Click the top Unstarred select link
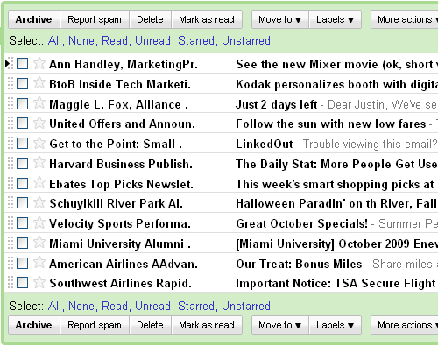This screenshot has width=438, height=346. [246, 40]
